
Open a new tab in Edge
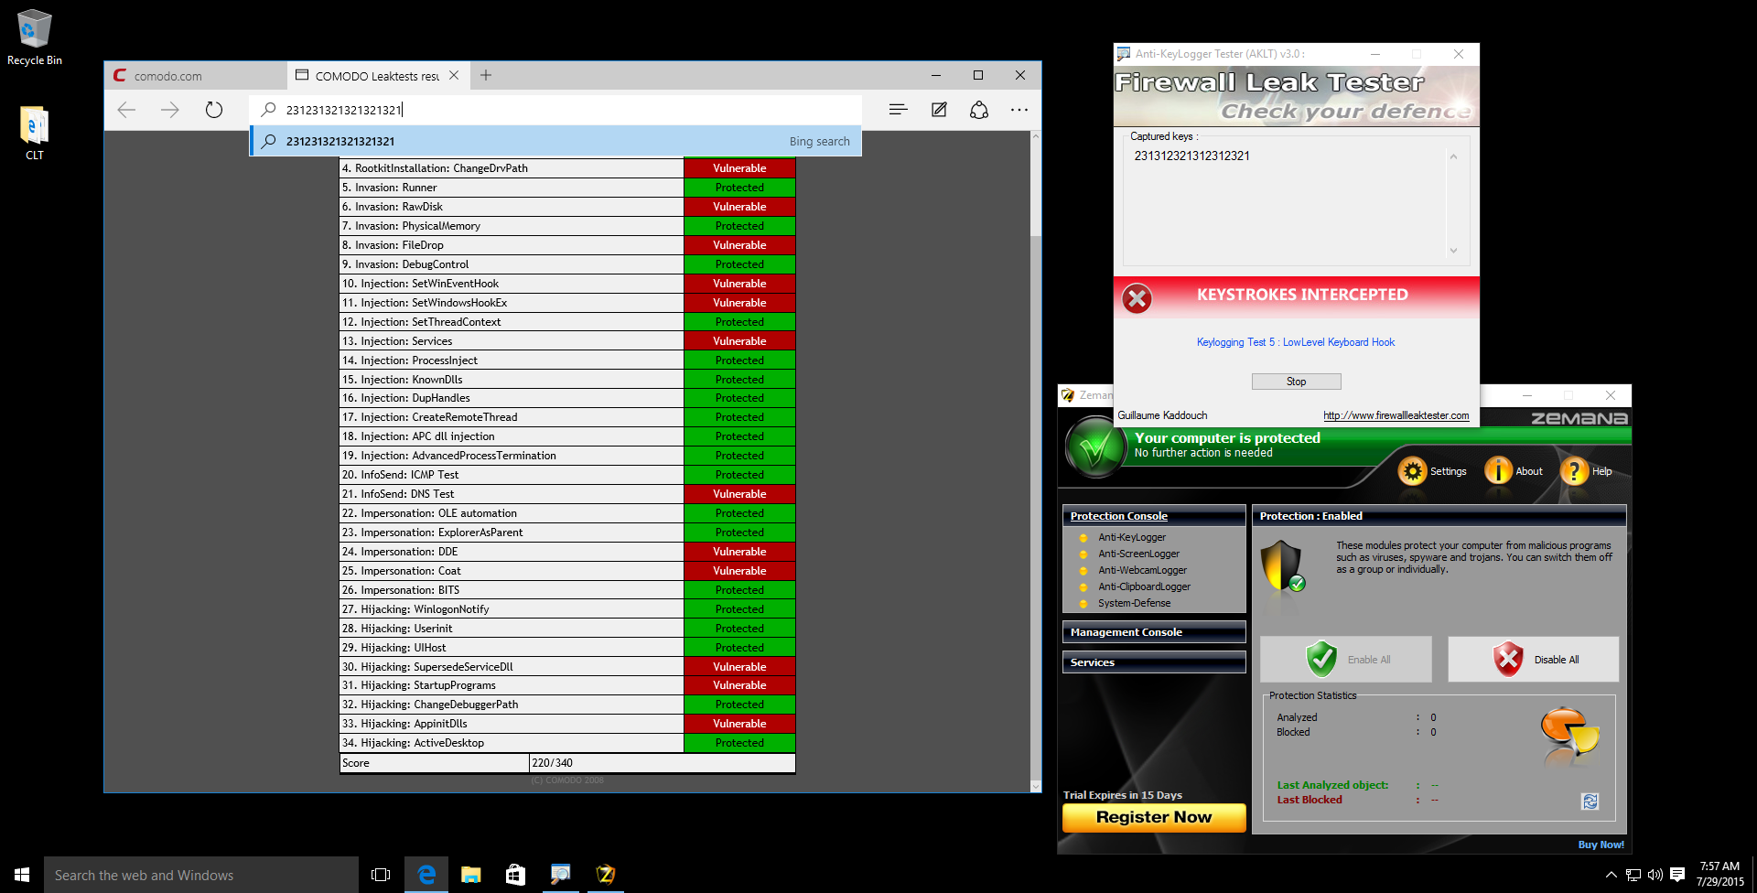(486, 75)
